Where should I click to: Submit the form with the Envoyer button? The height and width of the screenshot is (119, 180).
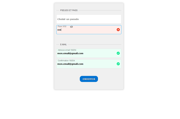[x=89, y=79]
